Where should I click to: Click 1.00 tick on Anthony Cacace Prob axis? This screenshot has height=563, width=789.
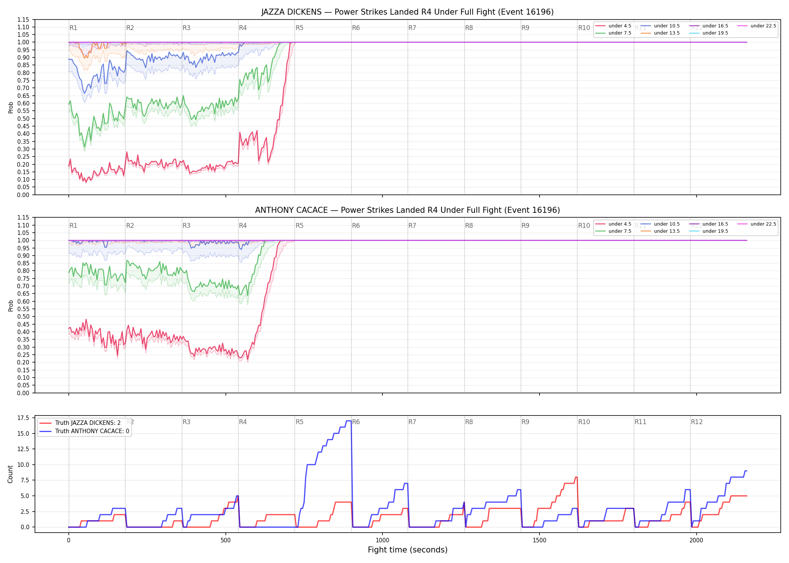[x=23, y=240]
